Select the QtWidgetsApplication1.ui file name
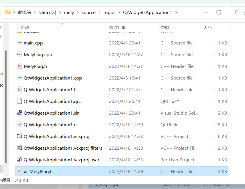245x189 pixels. 51,125
